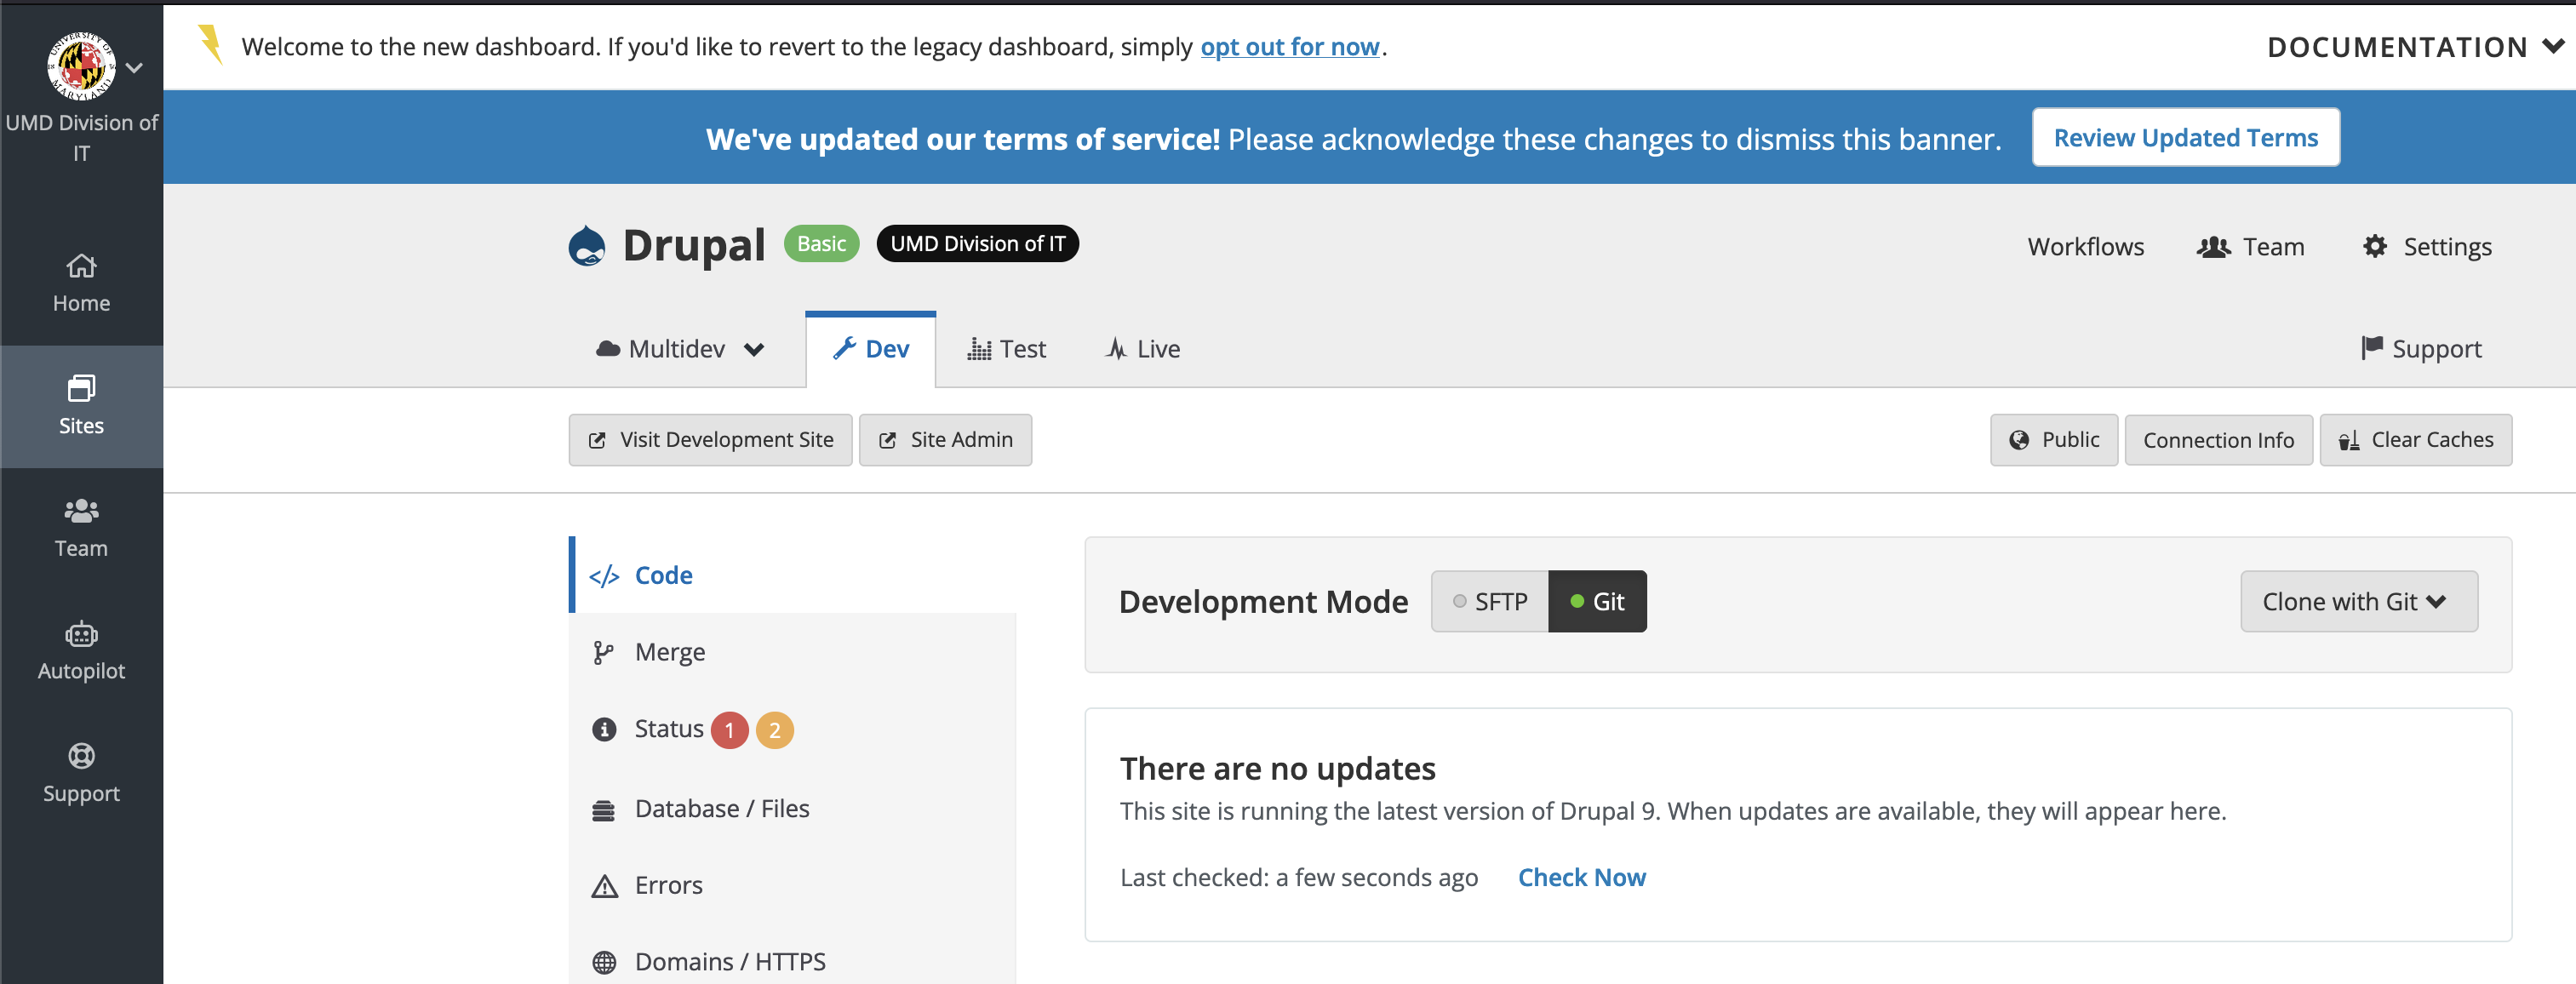Open Autopilot in the sidebar
The image size is (2576, 984).
(81, 651)
